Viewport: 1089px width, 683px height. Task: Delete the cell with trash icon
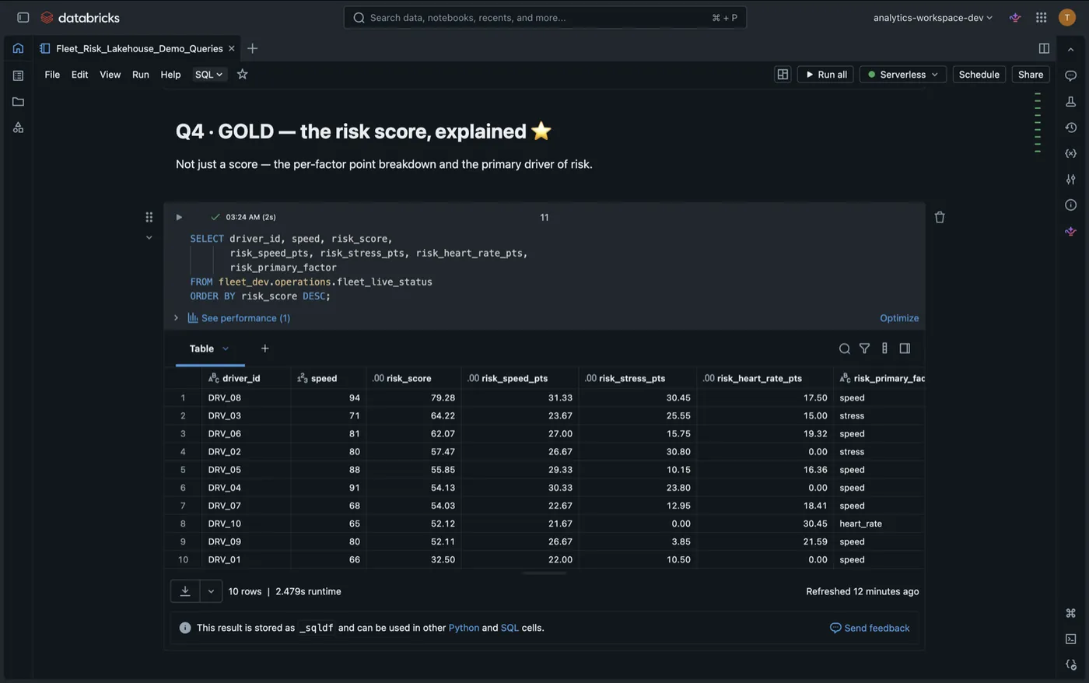click(x=940, y=217)
